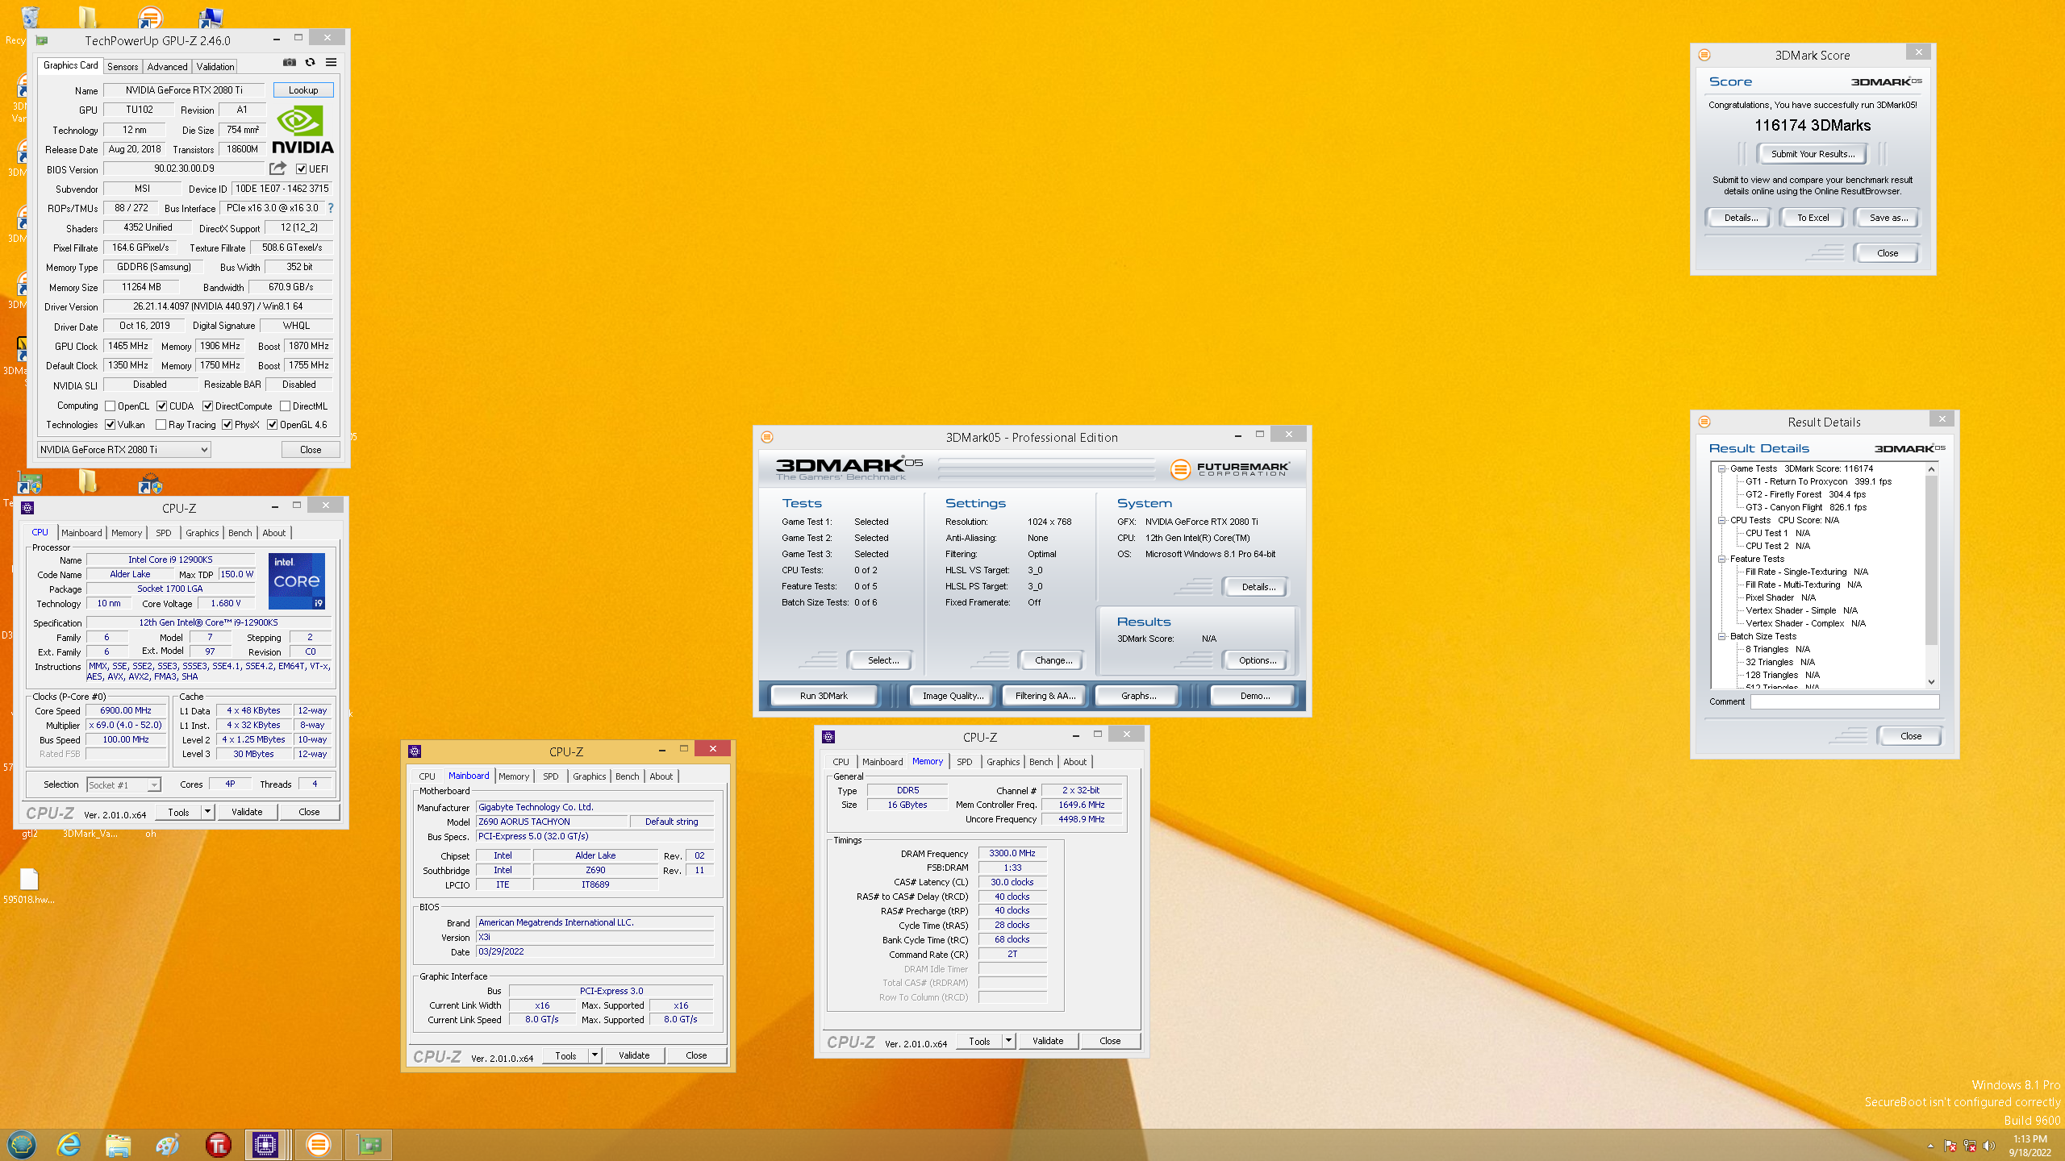Open the Bench tab in the CPU-Z CPU window
2065x1161 pixels.
[x=240, y=533]
